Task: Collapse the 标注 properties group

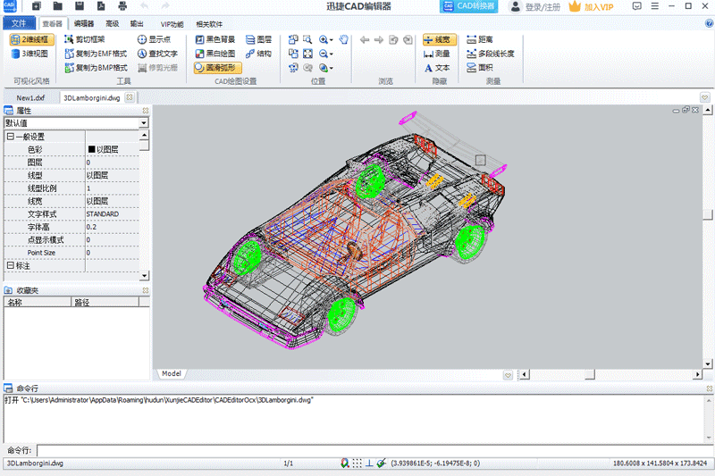Action: (x=10, y=265)
